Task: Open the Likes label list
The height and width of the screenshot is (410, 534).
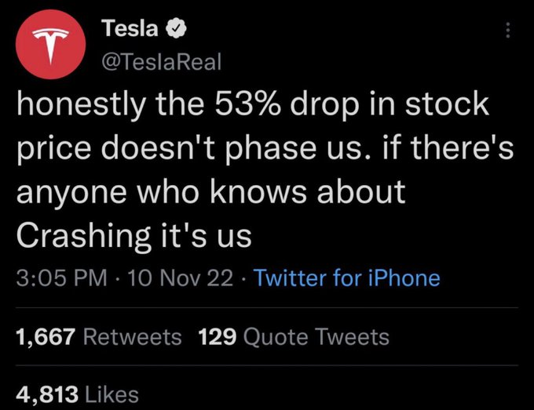Action: pos(112,394)
